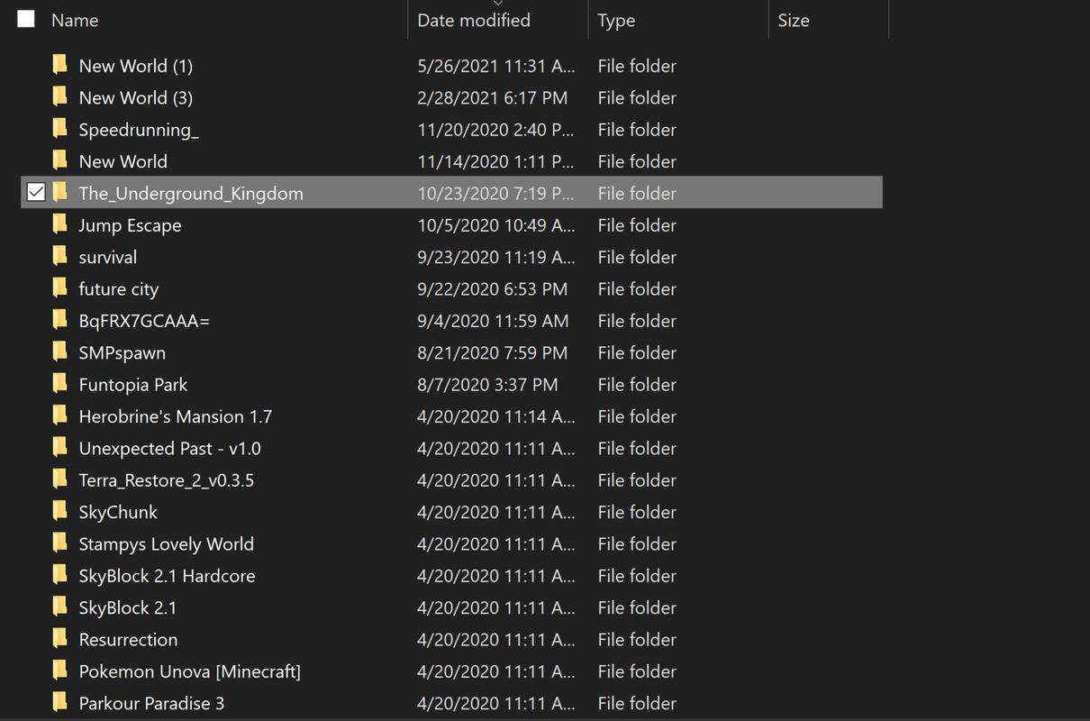
Task: Select the Speedrunning_ folder name
Action: tap(139, 130)
